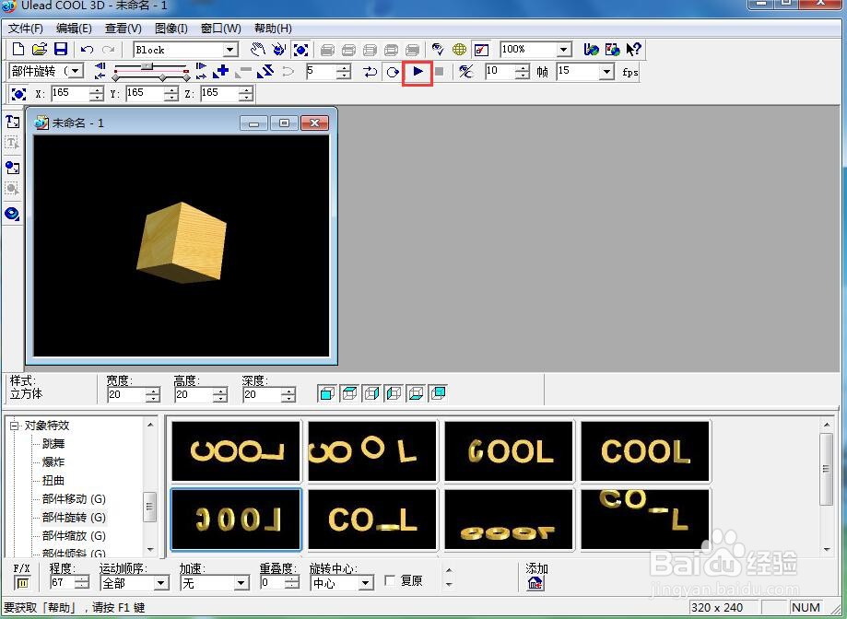847x619 pixels.
Task: Open the 100% zoom dropdown
Action: [x=564, y=50]
